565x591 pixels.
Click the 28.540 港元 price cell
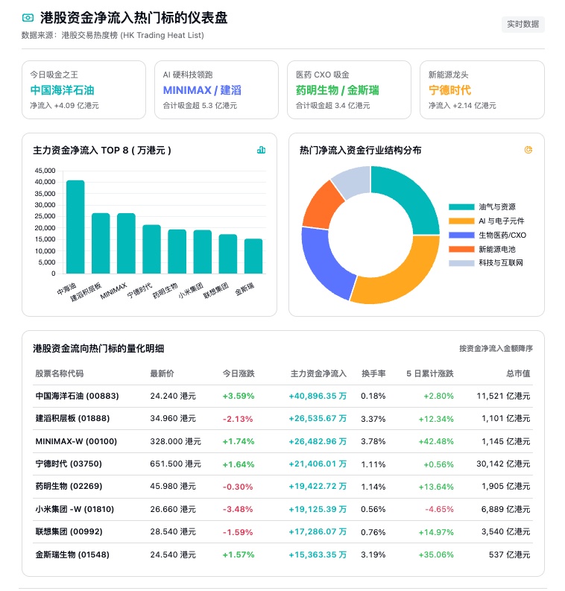pos(173,532)
